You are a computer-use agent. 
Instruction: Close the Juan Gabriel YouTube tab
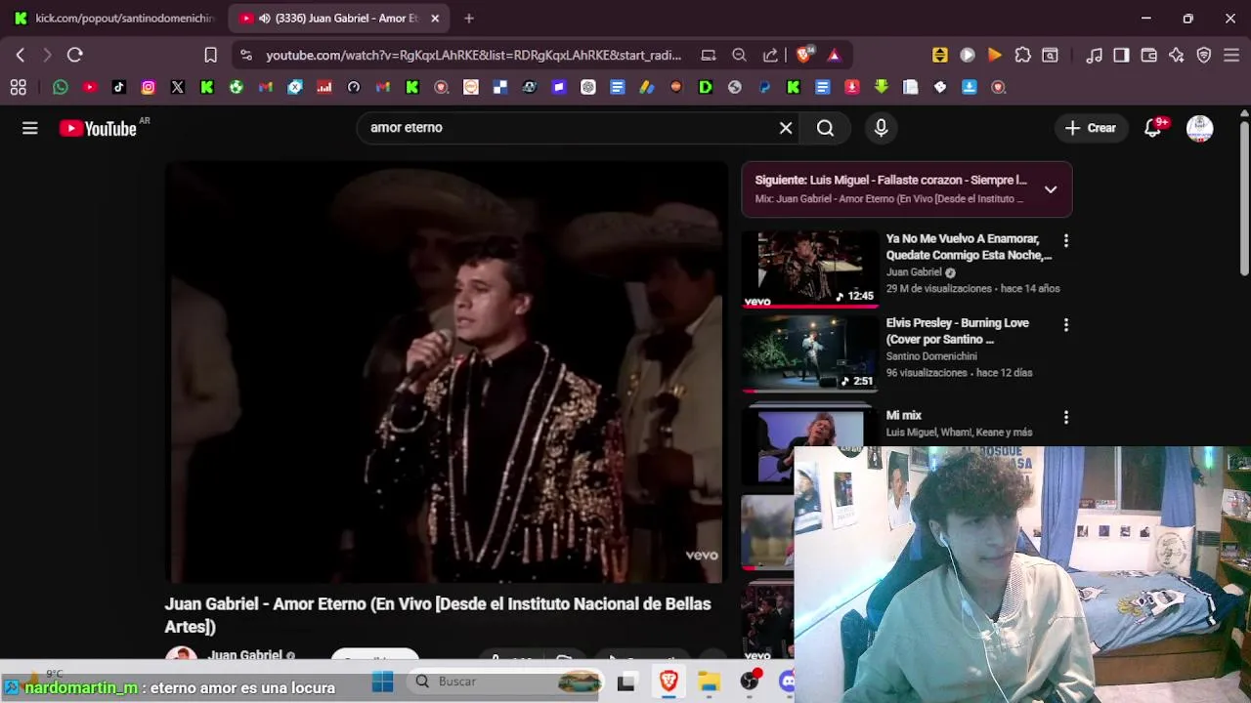pyautogui.click(x=435, y=18)
